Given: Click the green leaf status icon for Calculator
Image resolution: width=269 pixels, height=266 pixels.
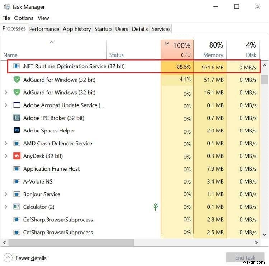Looking at the screenshot, I should [x=155, y=207].
